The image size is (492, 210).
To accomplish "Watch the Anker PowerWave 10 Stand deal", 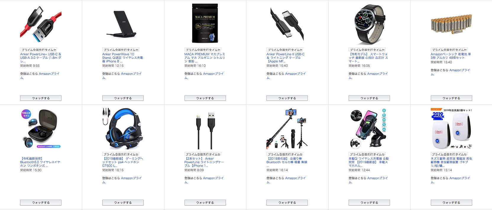I will 123,98.
